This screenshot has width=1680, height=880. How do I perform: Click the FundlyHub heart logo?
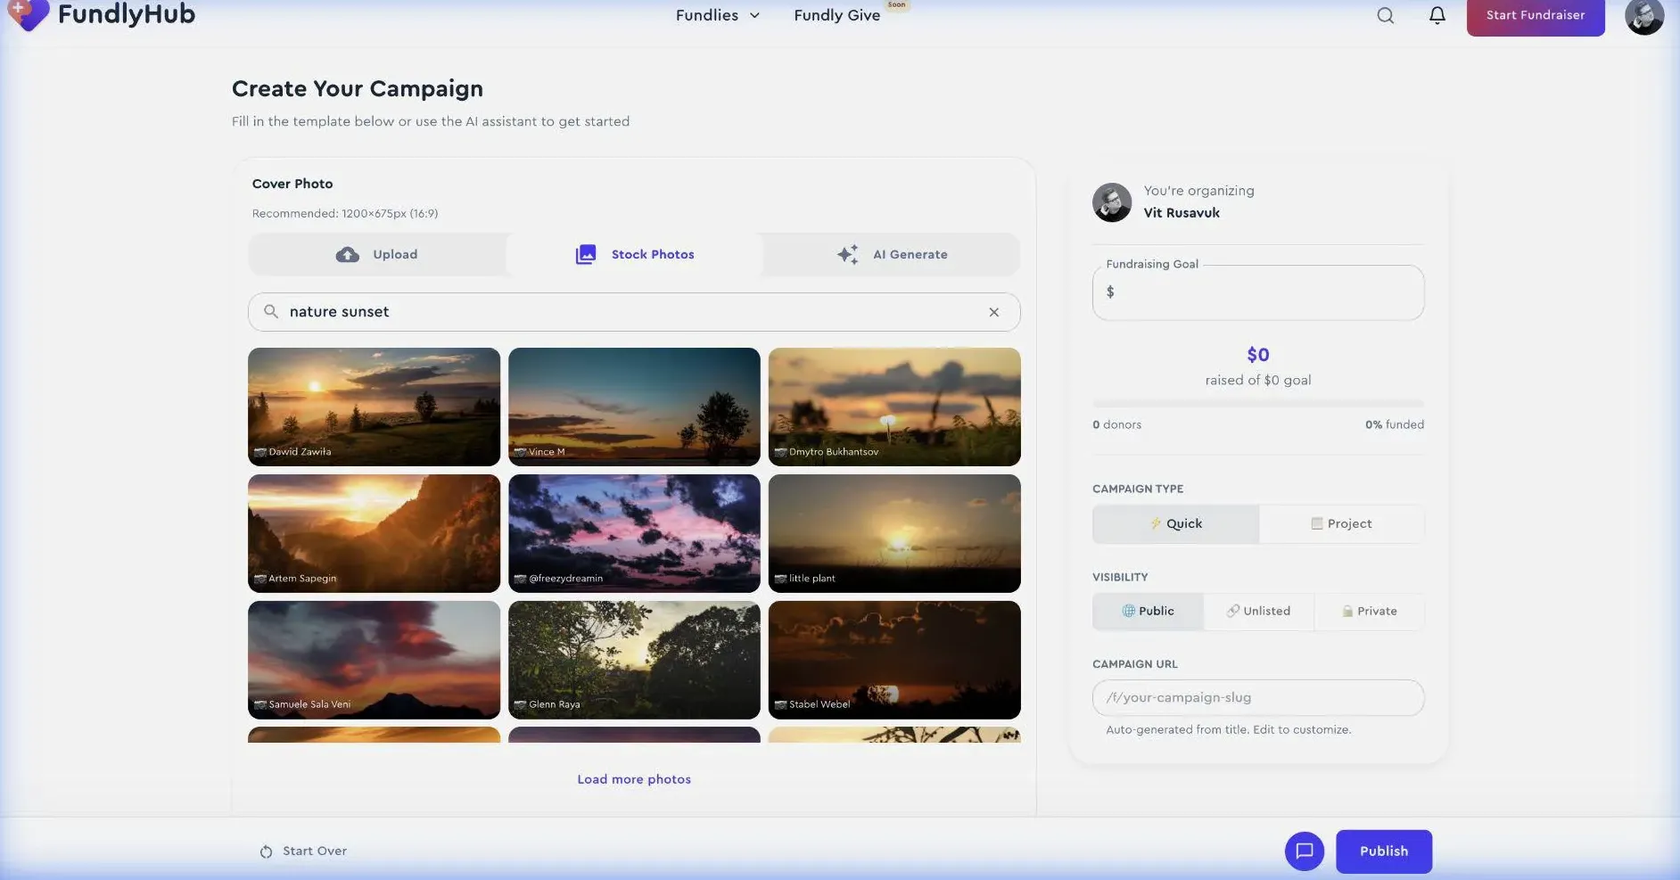[x=29, y=14]
